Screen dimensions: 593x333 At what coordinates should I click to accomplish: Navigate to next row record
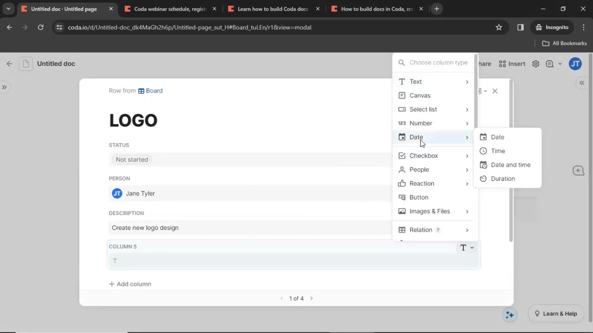(312, 298)
